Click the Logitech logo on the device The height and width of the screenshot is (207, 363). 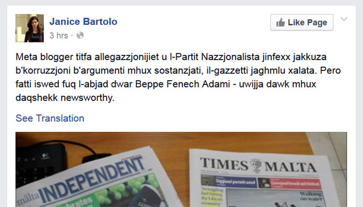pos(45,156)
